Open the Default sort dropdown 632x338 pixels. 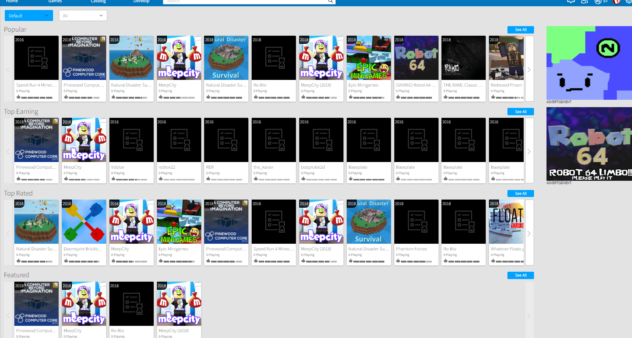29,15
